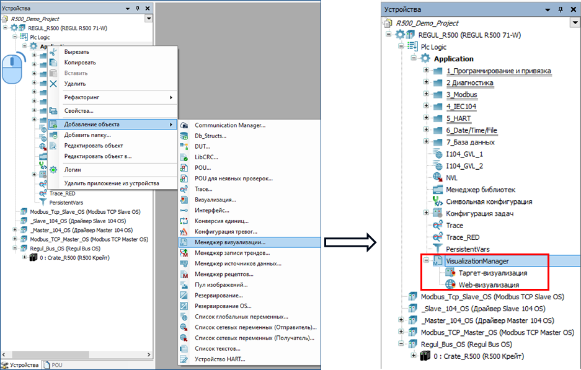This screenshot has width=581, height=370.
Task: Click the Менеджер библиотек icon in right tree
Action: 438,190
